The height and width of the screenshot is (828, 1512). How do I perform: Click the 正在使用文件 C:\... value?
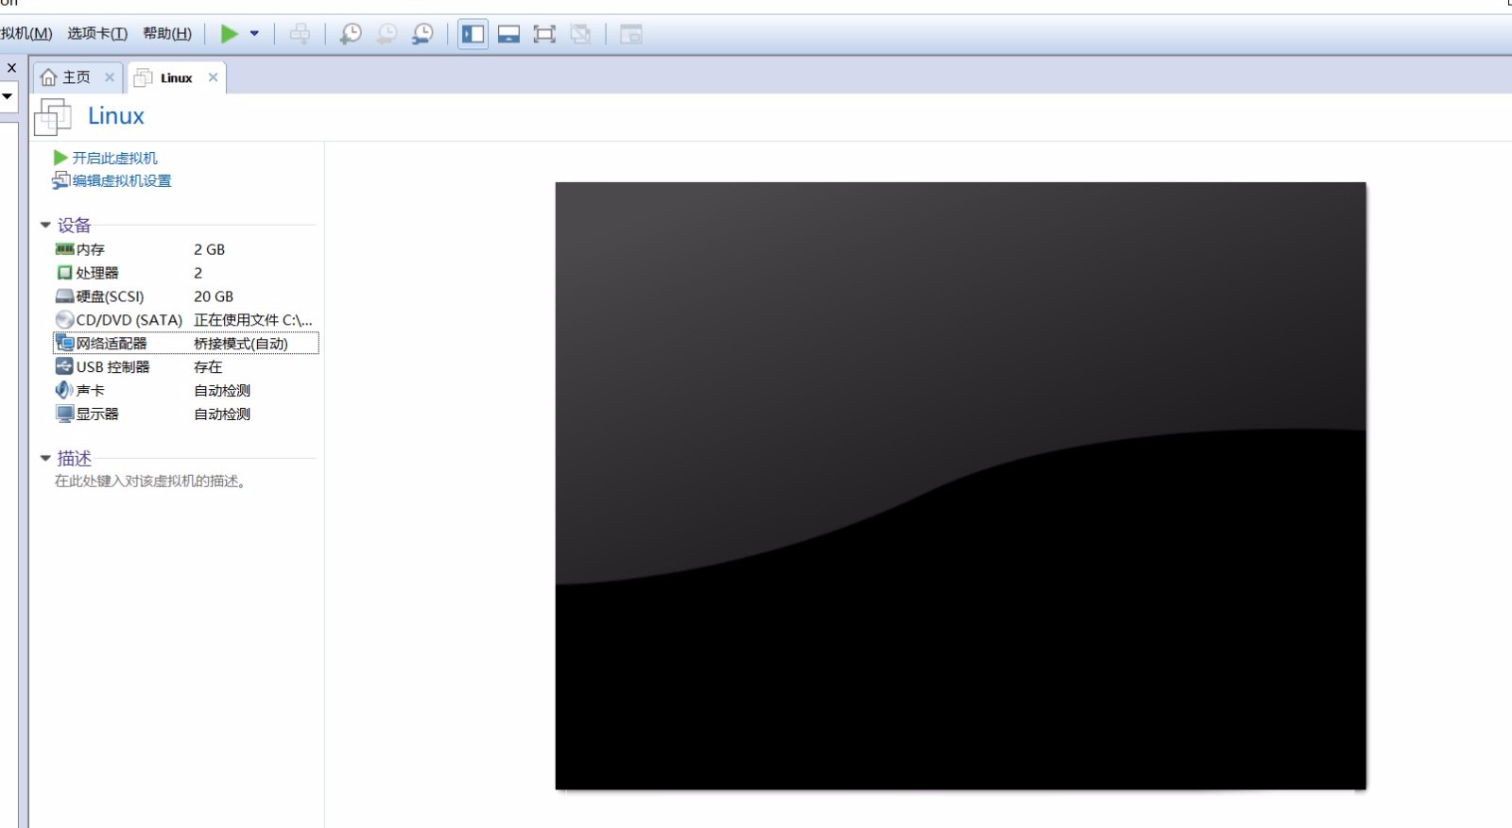coord(253,320)
